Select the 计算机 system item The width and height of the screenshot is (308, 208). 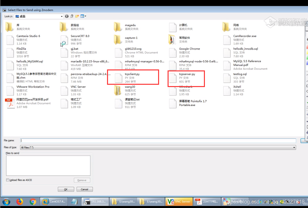[x=181, y=27]
